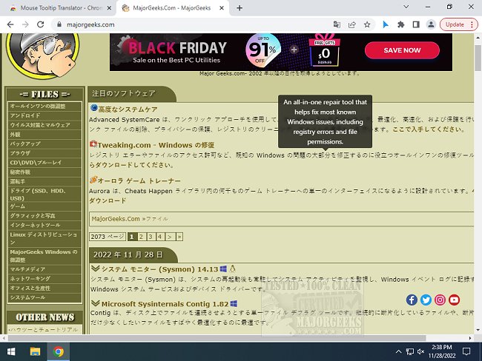Show hidden system tray icons

398,351
